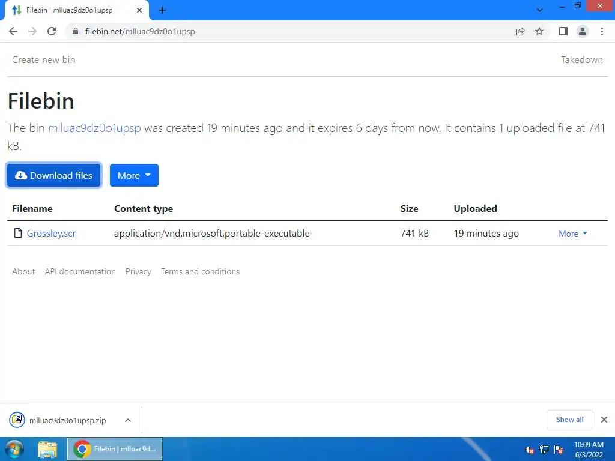
Task: Click Download files button
Action: [x=53, y=175]
